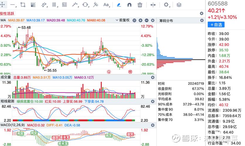Click the trash icon to delete drawings
Image resolution: width=245 pixels, height=146 pixels.
point(140,5)
